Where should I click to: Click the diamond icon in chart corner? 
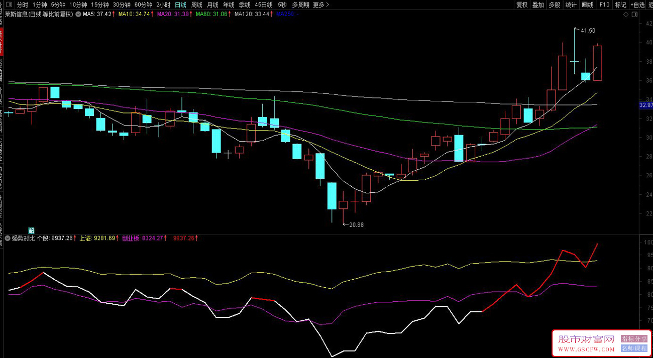pos(625,14)
